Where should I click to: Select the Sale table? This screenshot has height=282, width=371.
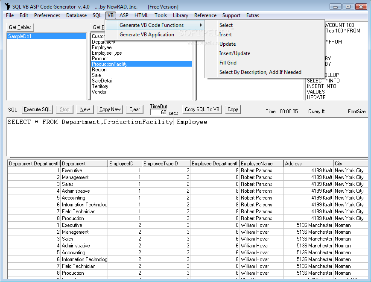141,75
